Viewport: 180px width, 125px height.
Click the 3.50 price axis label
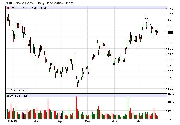(170, 60)
